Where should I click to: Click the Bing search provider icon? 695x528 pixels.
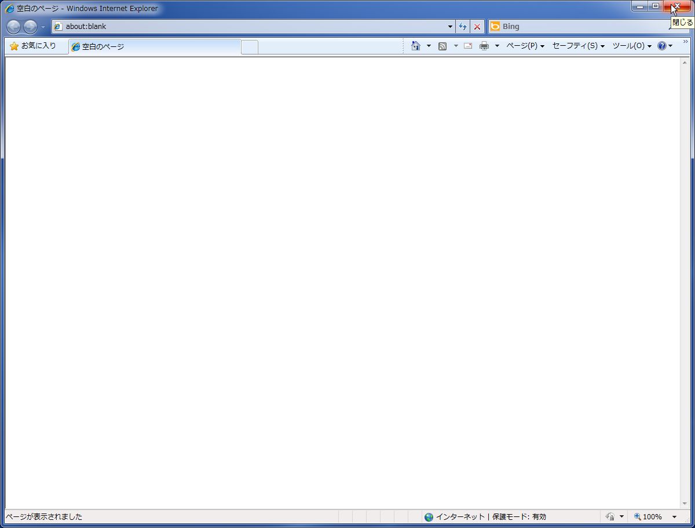click(495, 26)
